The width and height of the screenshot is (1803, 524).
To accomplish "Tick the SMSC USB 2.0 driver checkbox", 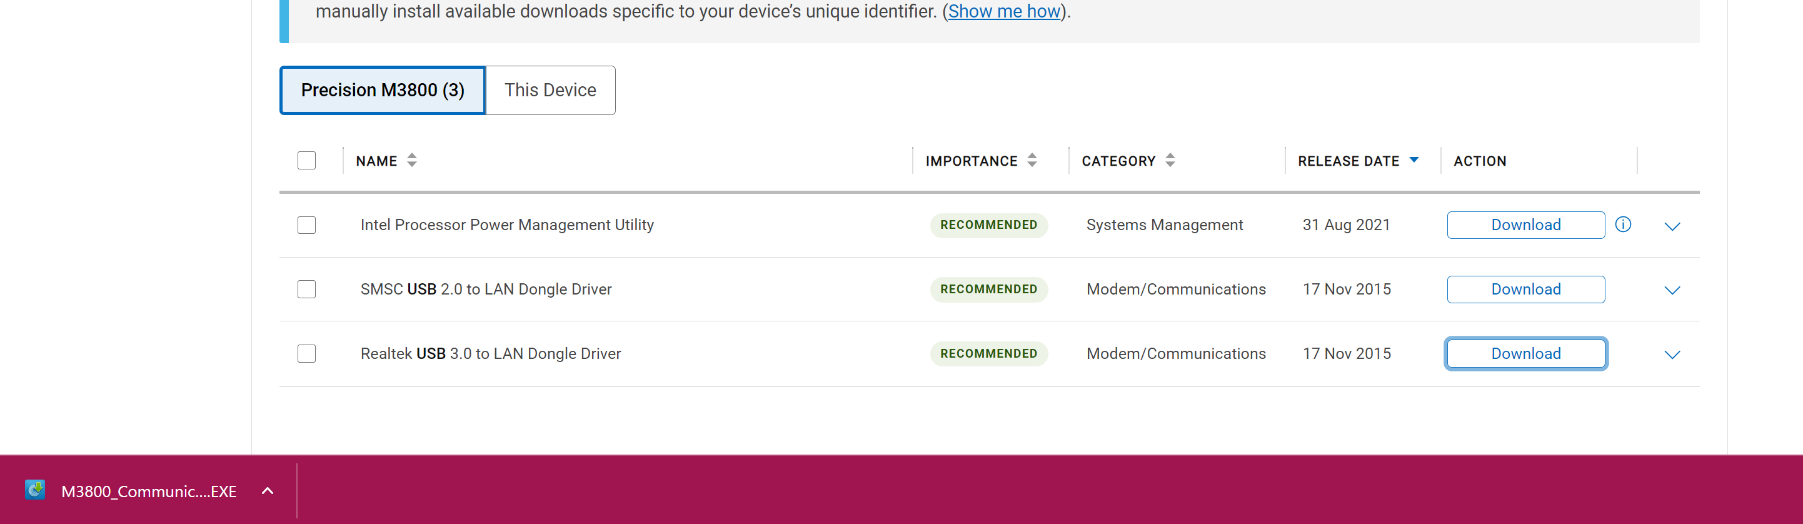I will point(306,289).
